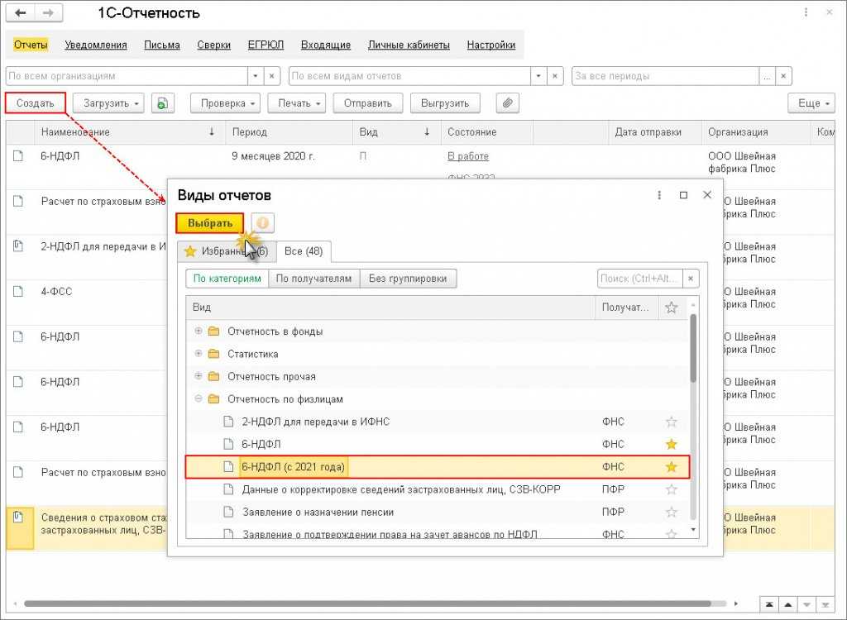Click the green refresh icon next to Загрузить
The height and width of the screenshot is (620, 847).
163,103
